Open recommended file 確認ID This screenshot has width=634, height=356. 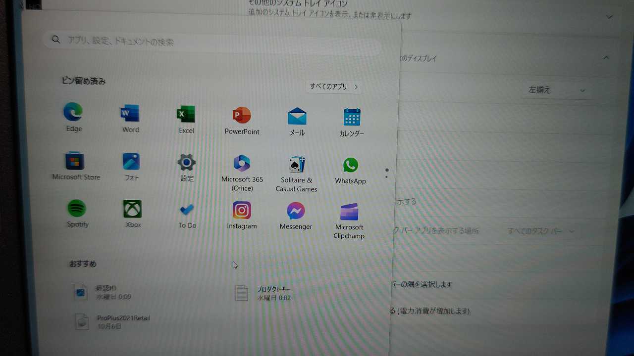[103, 292]
